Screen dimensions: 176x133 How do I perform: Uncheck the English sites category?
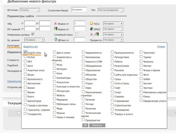25,52
